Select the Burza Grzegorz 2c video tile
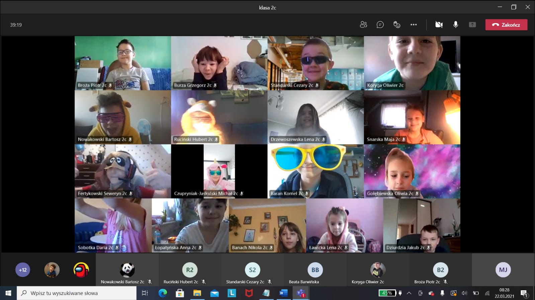The width and height of the screenshot is (535, 300). point(219,63)
